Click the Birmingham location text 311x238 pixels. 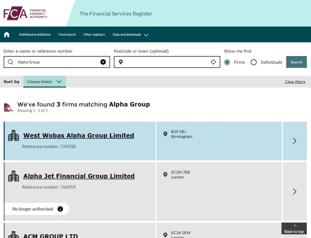tap(182, 137)
